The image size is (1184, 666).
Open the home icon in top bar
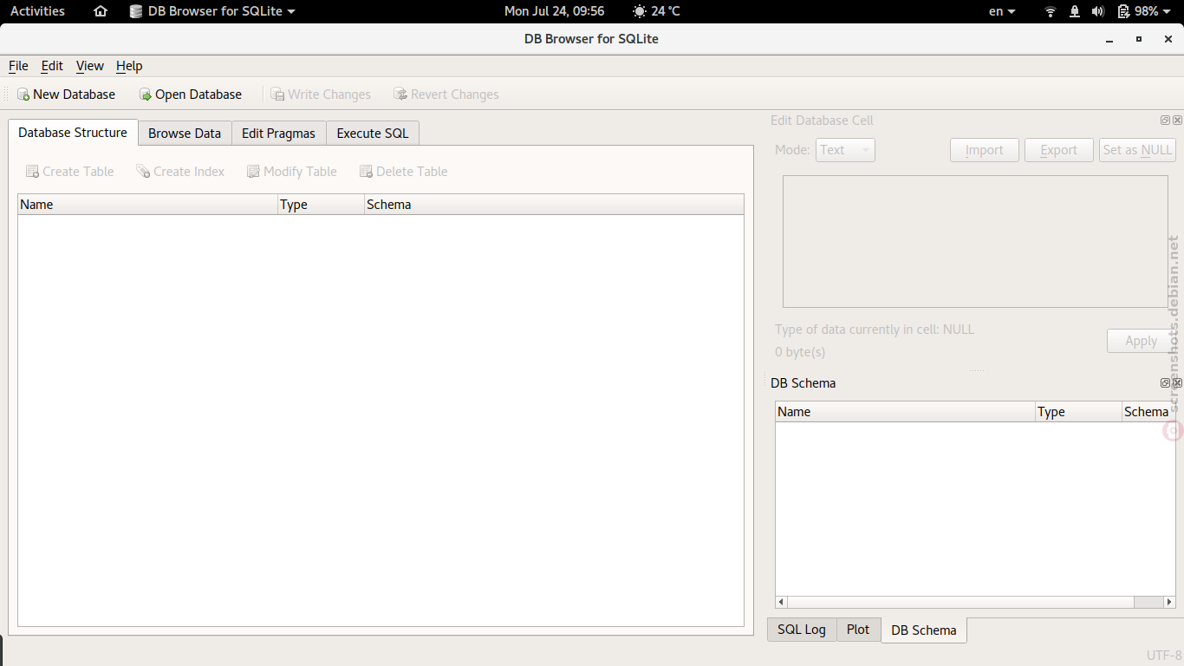[101, 11]
